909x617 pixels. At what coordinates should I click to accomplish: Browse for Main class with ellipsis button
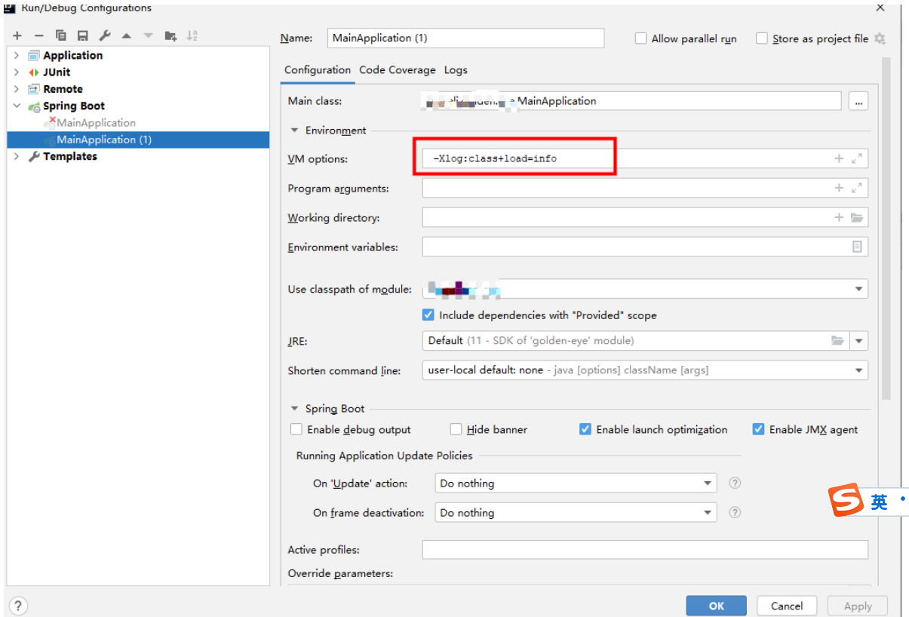coord(858,101)
